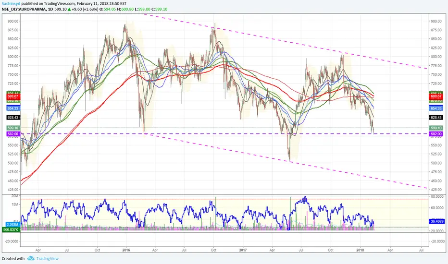Viewport: 448px width, 264px height.
Task: Click the 2016 label on the time axis
Action: coord(126,250)
